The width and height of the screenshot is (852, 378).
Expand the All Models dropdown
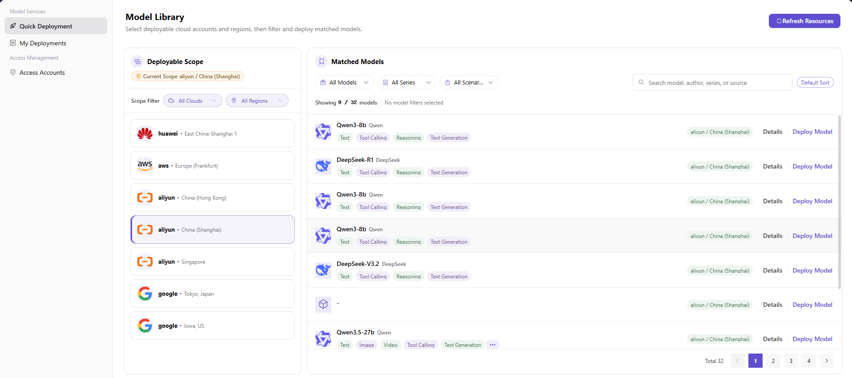345,82
